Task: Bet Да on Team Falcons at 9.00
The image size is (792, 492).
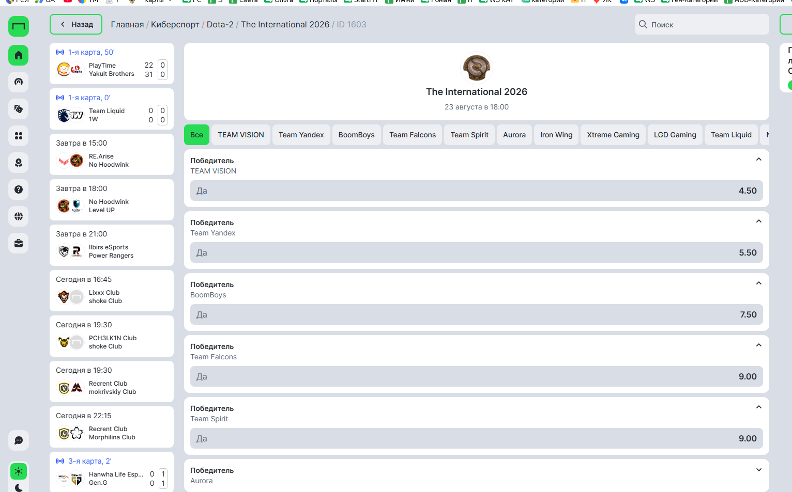Action: [477, 376]
